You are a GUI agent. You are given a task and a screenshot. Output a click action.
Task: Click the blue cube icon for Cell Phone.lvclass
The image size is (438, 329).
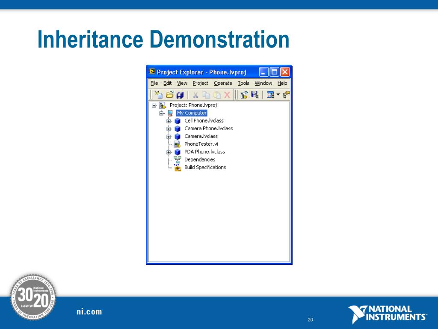coord(178,121)
